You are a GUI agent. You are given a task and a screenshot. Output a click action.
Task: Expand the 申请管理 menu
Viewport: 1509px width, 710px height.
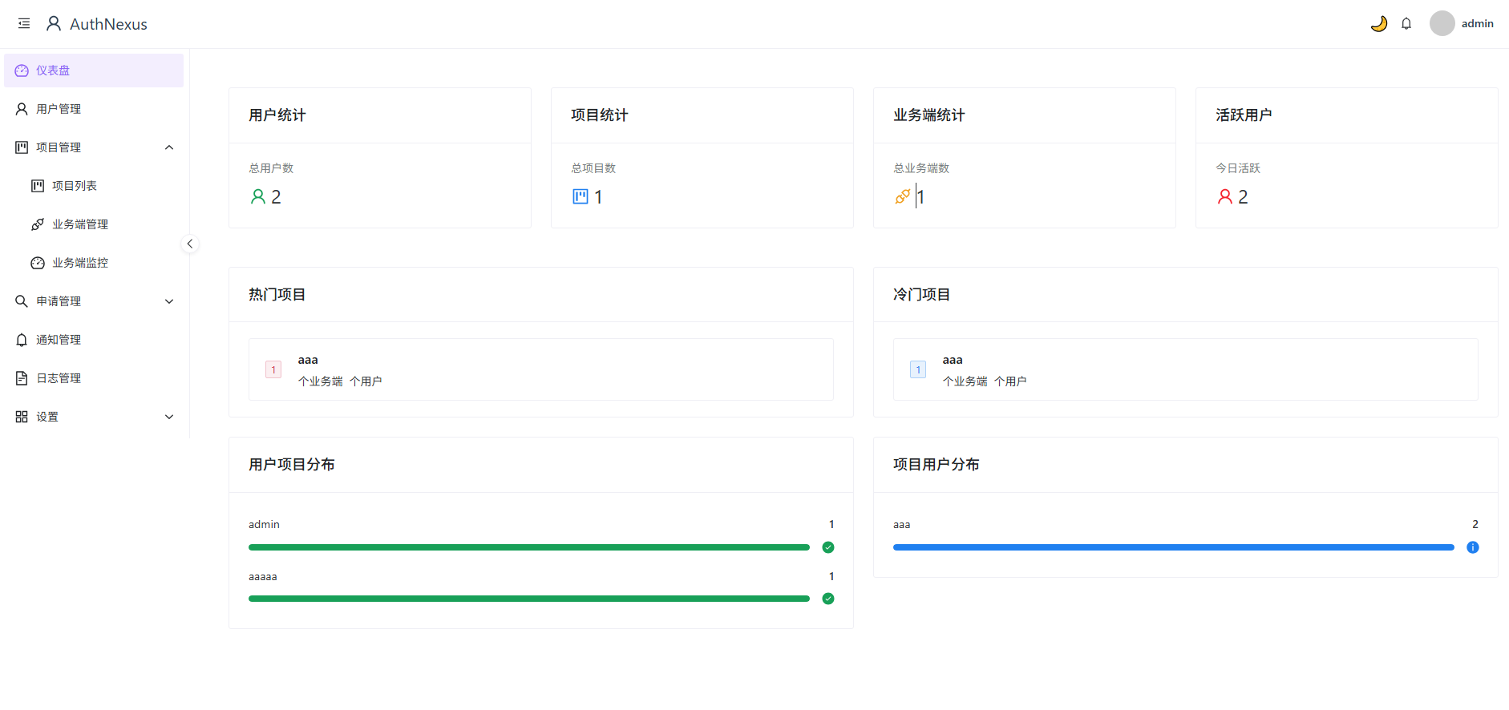coord(169,301)
